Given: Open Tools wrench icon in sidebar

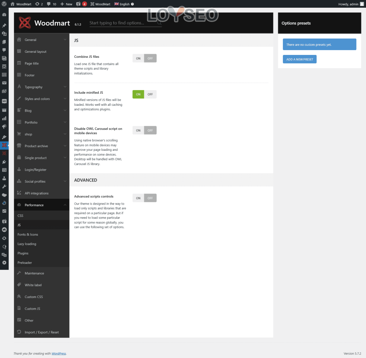Looking at the screenshot, I should pos(4,186).
